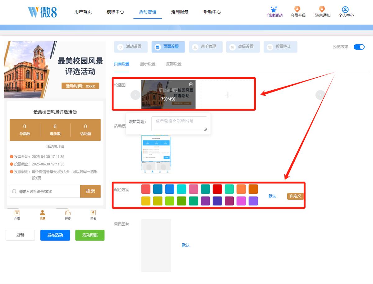
Task: Click the 请输入选手编号/名称 search field
Action: (x=45, y=192)
